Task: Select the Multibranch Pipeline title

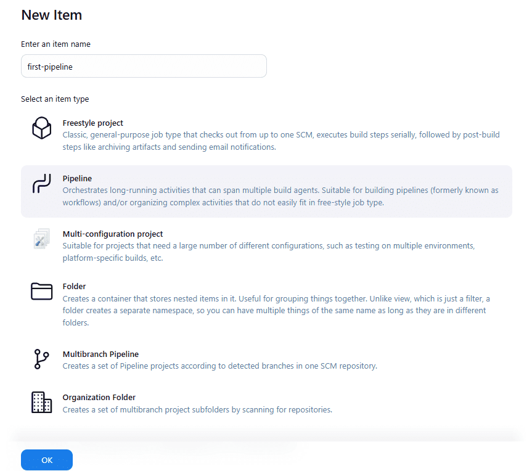Action: click(x=100, y=354)
